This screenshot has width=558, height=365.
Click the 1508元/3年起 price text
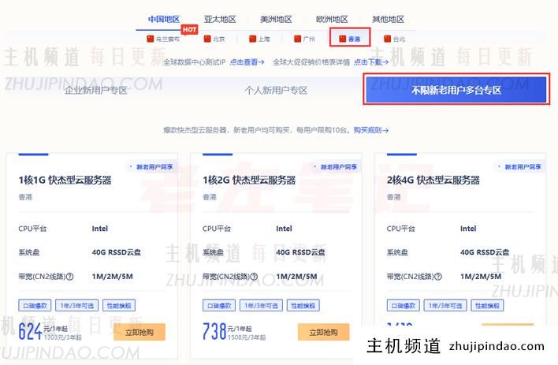247,337
